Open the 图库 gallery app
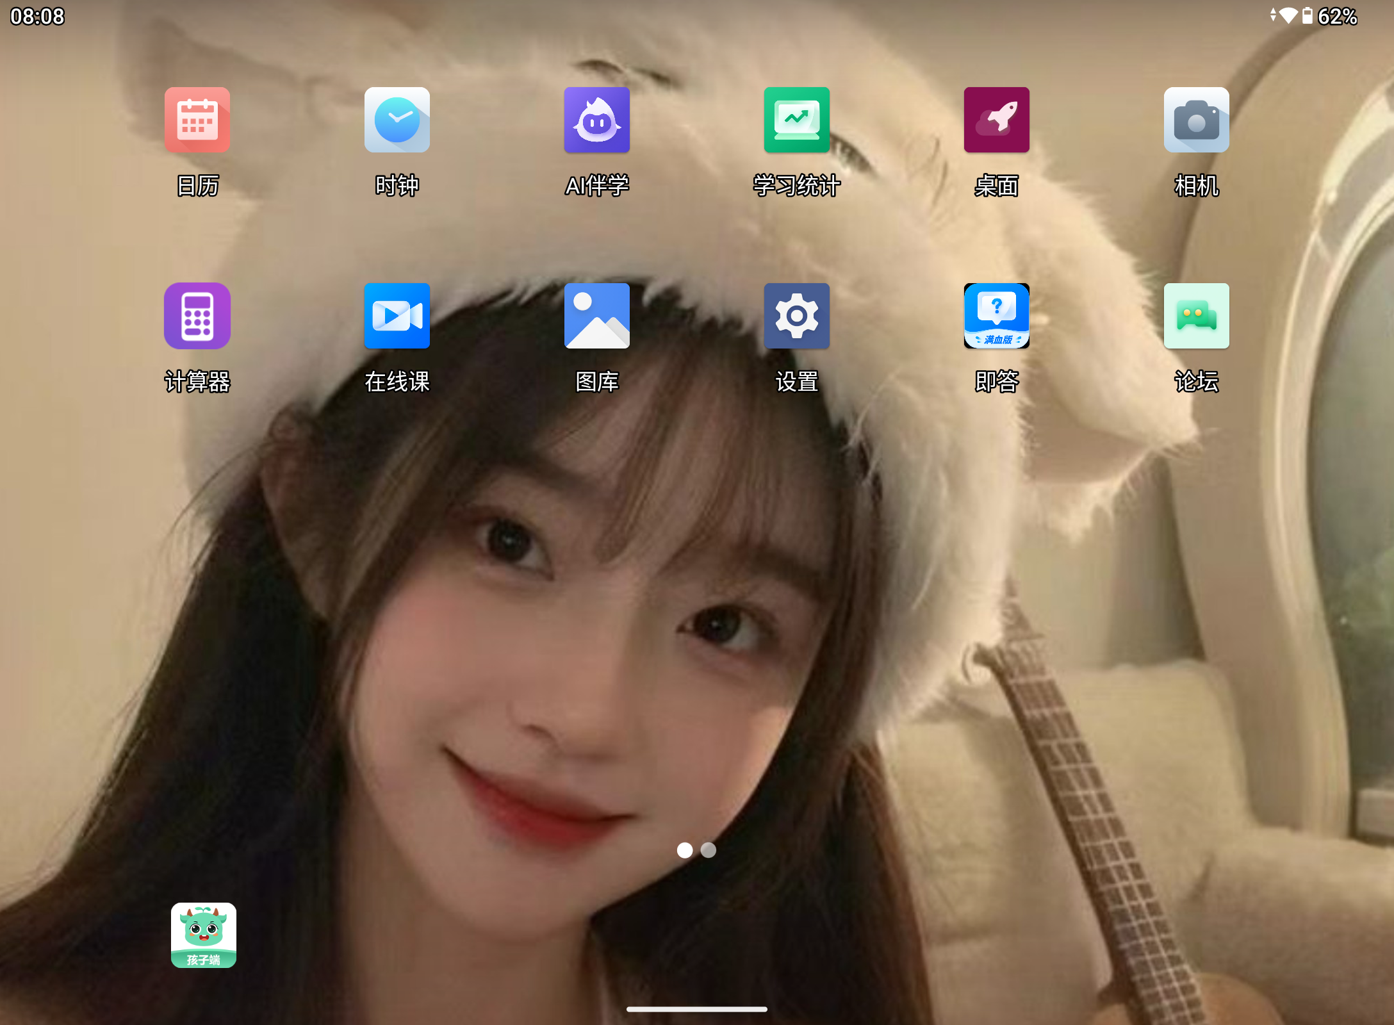This screenshot has width=1394, height=1025. click(597, 316)
